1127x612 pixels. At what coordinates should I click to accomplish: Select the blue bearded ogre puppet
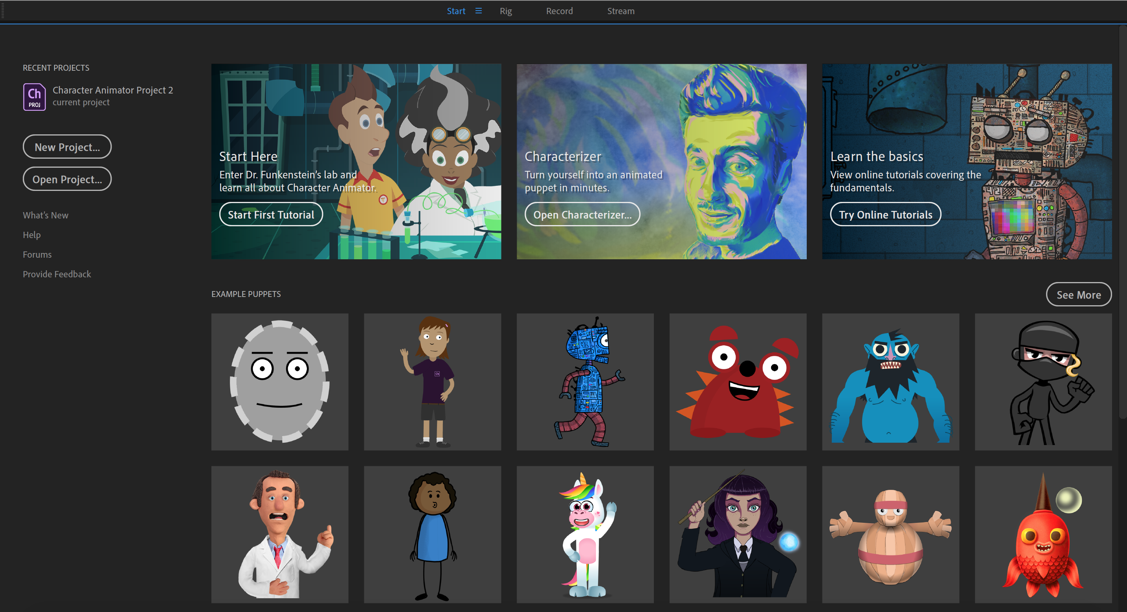click(890, 381)
